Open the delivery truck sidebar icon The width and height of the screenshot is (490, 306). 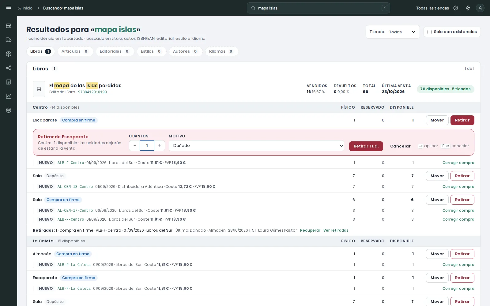pos(9,40)
